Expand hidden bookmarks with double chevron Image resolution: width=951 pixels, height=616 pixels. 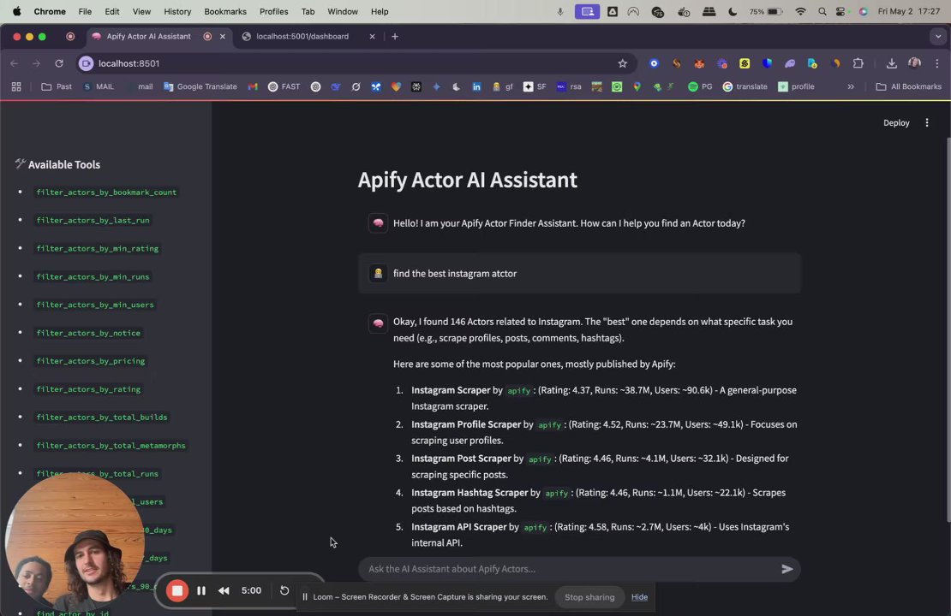click(850, 86)
